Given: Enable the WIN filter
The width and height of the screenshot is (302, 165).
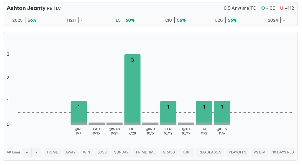Looking at the screenshot, I should 86,152.
